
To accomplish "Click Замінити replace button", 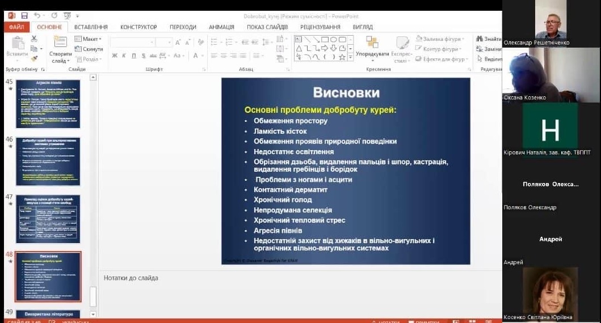I will [488, 49].
